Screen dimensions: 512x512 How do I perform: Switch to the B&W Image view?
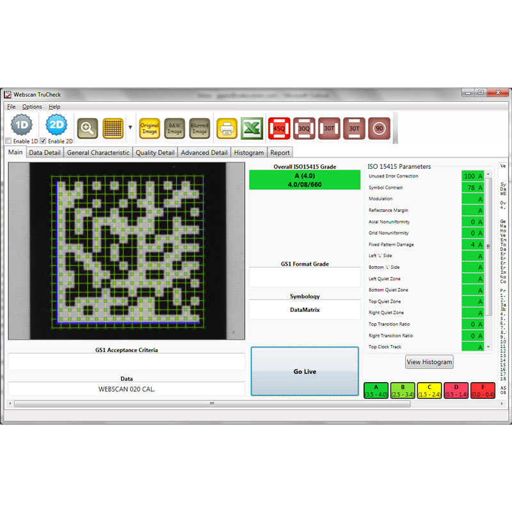coord(174,126)
